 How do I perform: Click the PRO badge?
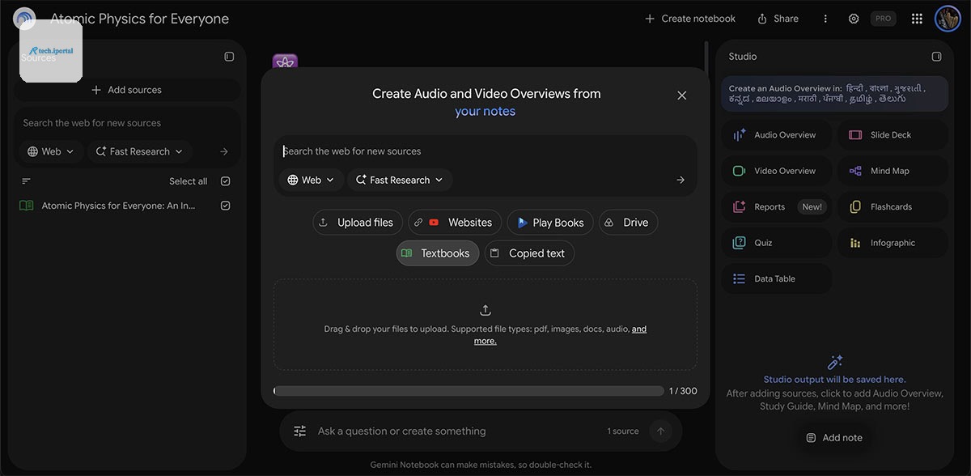click(884, 19)
